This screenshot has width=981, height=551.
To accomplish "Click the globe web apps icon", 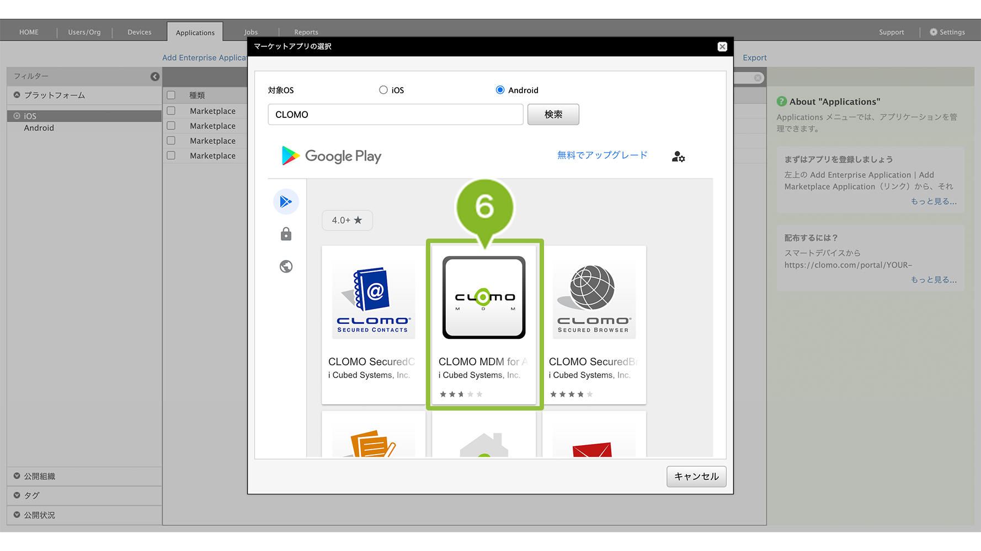I will 286,267.
